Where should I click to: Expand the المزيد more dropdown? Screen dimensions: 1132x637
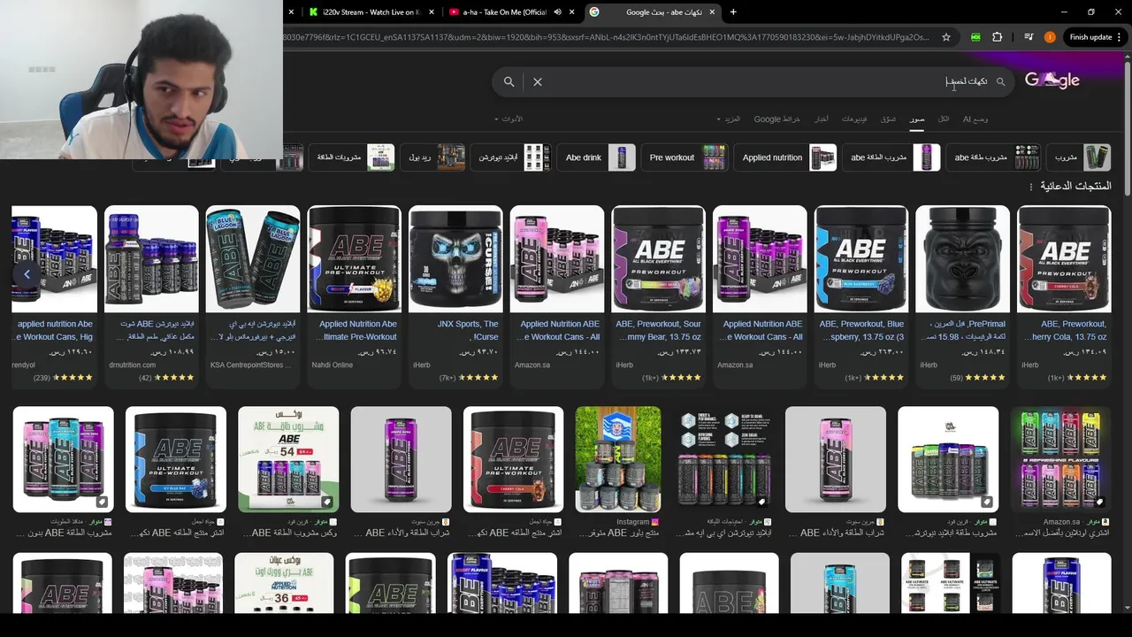coord(729,119)
